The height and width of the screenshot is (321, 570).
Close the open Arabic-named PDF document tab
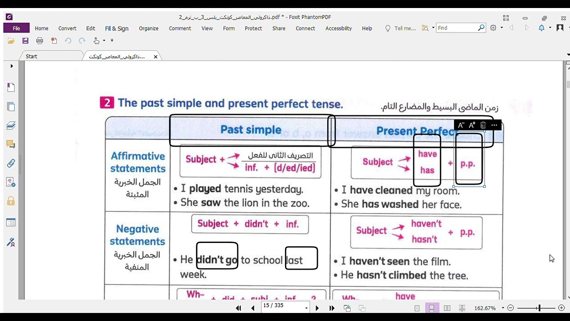(155, 57)
